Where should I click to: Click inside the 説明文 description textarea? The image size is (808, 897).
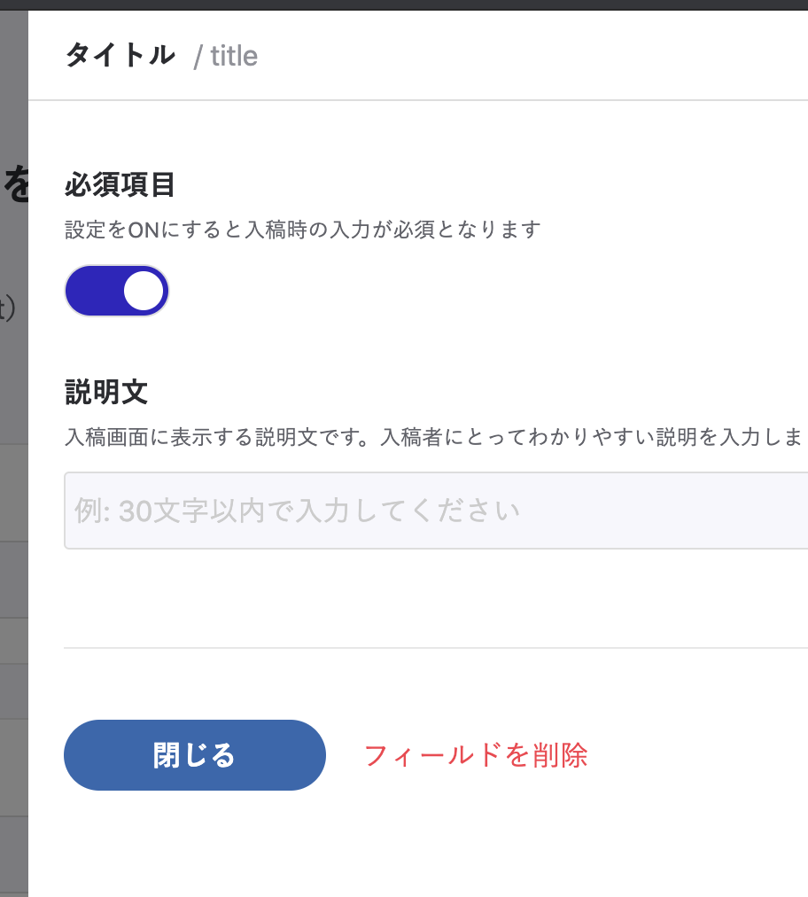(x=399, y=511)
